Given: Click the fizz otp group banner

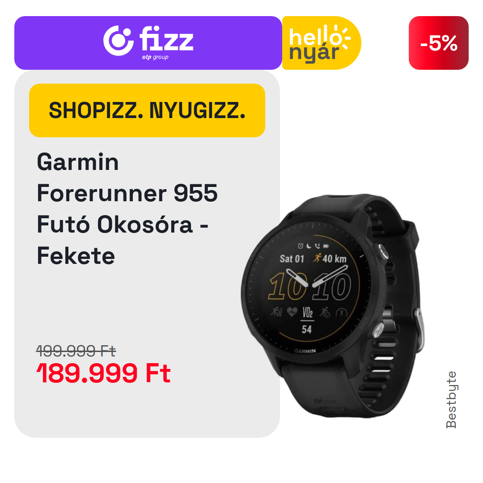Looking at the screenshot, I should tap(148, 43).
